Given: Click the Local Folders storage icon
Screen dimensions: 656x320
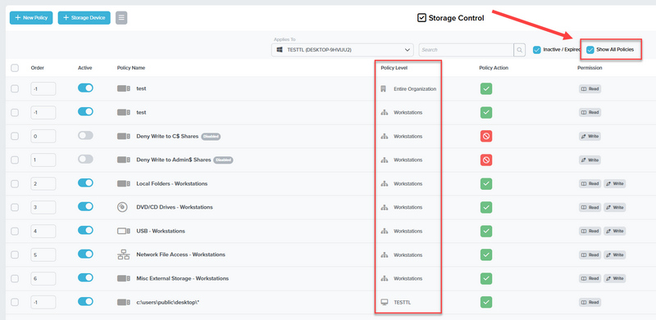Looking at the screenshot, I should coord(124,183).
